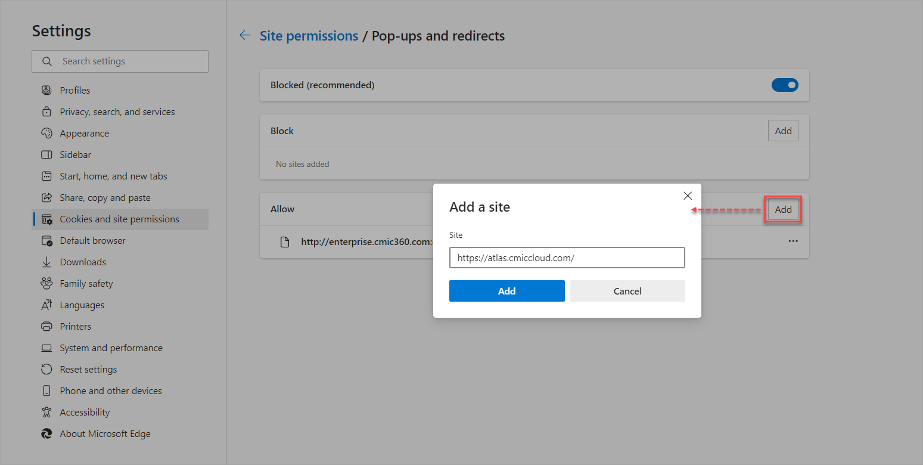Click the magnifier icon in Search settings
The height and width of the screenshot is (465, 923).
[x=48, y=61]
